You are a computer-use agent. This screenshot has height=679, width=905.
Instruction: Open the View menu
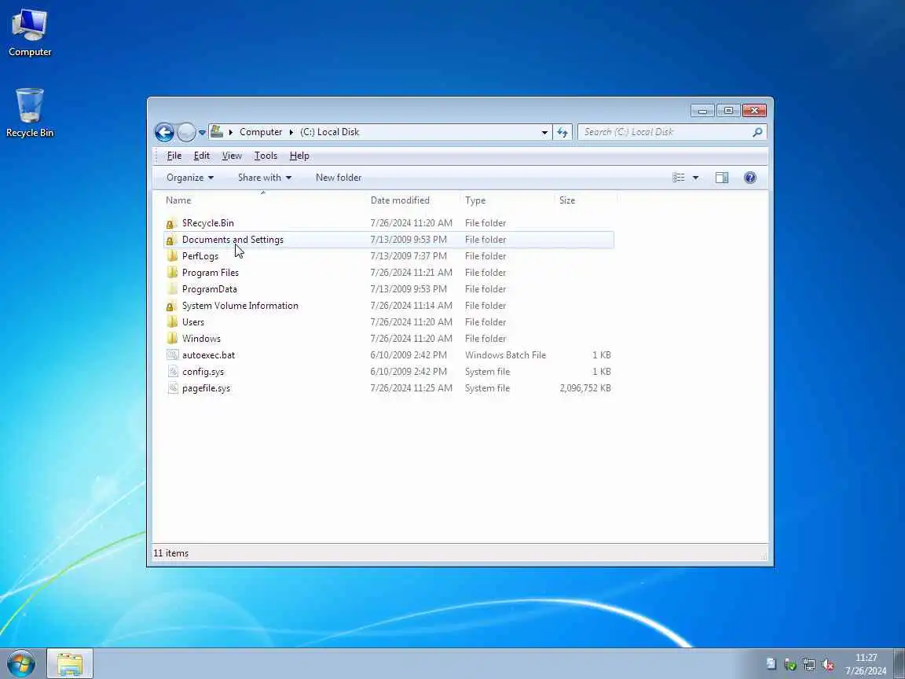coord(232,156)
